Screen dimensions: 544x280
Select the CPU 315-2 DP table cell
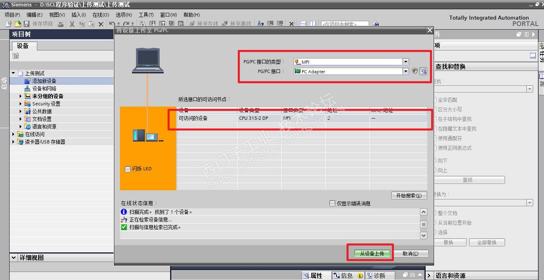[259, 119]
